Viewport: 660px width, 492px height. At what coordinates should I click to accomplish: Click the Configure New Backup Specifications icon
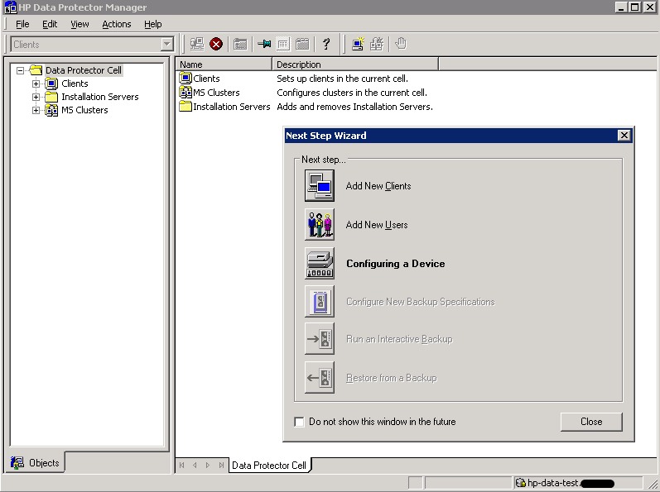pyautogui.click(x=320, y=301)
